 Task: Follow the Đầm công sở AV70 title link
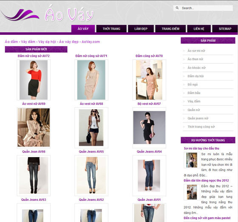coord(149,56)
